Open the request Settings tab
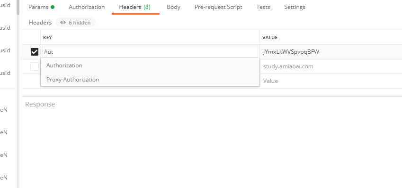Screen dimensions: 402x188 tap(295, 7)
